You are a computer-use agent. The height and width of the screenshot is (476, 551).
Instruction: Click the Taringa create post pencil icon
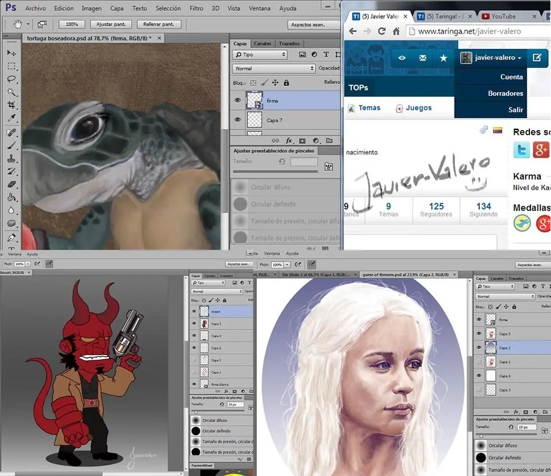(x=537, y=57)
